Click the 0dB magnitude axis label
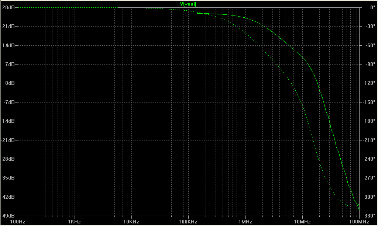378x226 pixels. point(10,83)
